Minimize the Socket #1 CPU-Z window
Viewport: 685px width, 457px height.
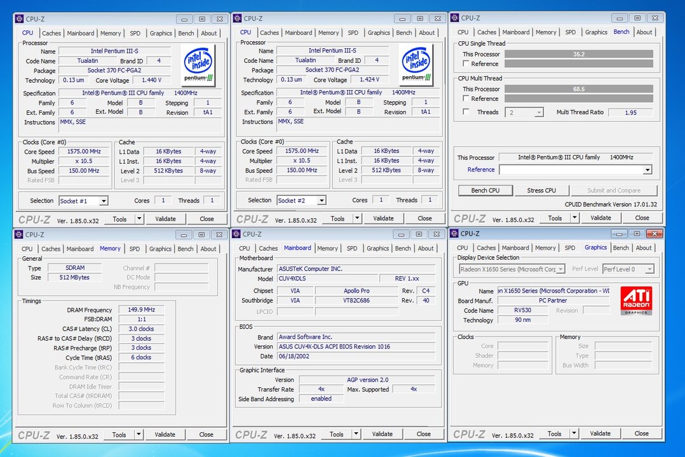pyautogui.click(x=184, y=19)
